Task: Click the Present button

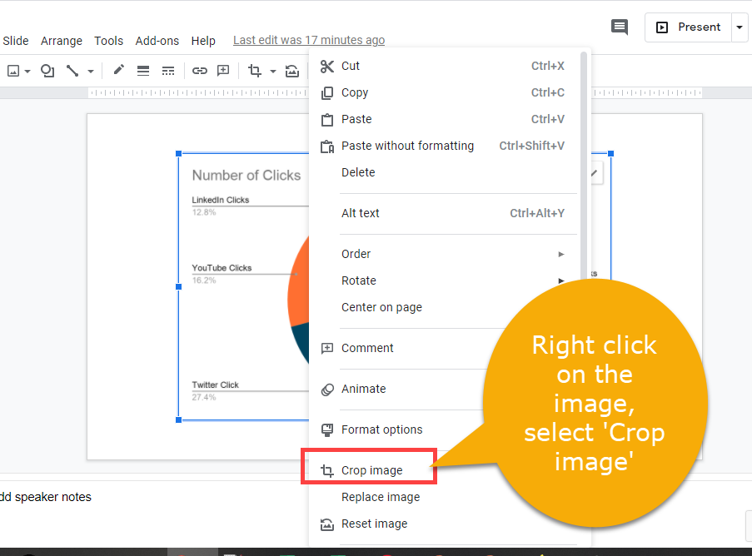Action: 688,27
